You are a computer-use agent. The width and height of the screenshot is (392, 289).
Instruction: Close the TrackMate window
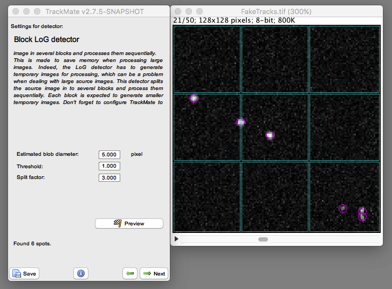(16, 11)
